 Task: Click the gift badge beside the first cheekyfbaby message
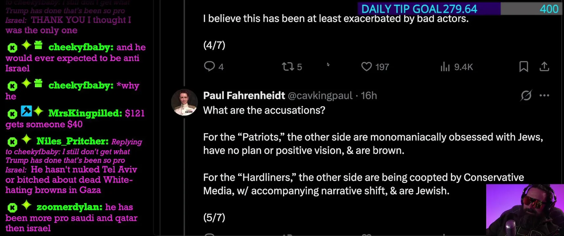[38, 45]
